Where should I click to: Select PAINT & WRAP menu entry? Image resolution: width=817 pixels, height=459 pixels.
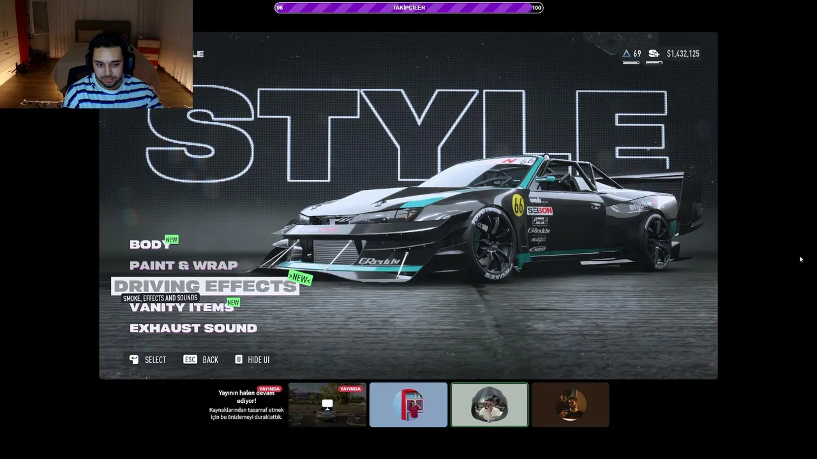pyautogui.click(x=184, y=266)
